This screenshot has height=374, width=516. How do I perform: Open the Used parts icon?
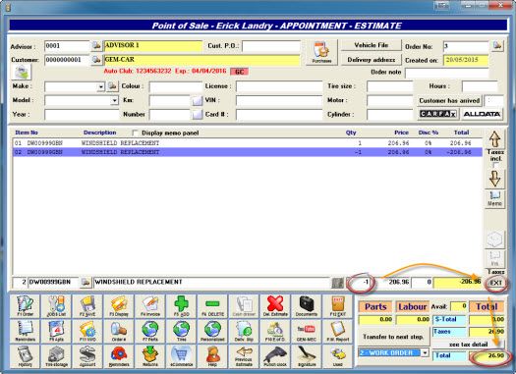tap(338, 356)
